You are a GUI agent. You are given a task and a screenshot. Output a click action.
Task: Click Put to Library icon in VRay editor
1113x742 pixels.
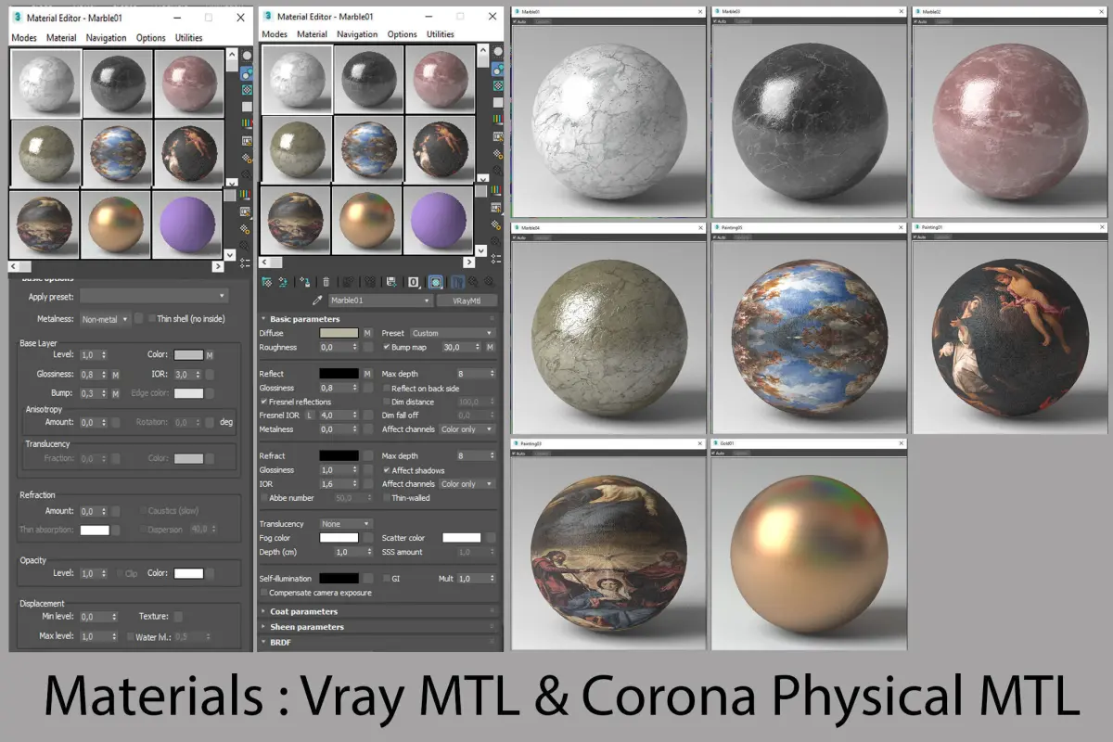pyautogui.click(x=391, y=282)
